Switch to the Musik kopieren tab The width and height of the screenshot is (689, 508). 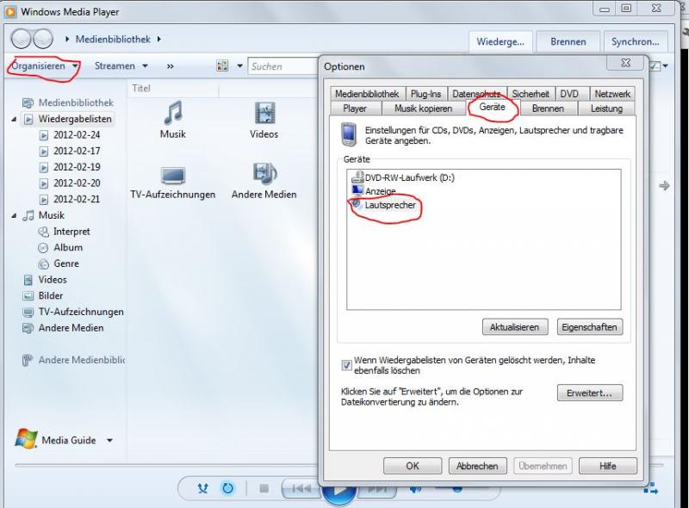pos(423,108)
